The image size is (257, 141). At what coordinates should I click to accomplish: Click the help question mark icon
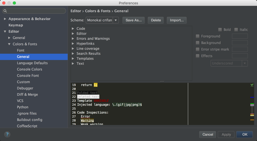(x=7, y=134)
